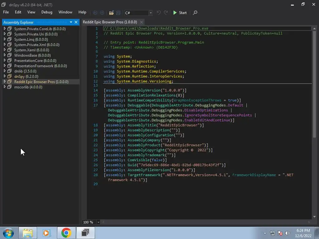Click the scroll down arrow in code editor
Screen dimensions: 319x239
(315, 217)
